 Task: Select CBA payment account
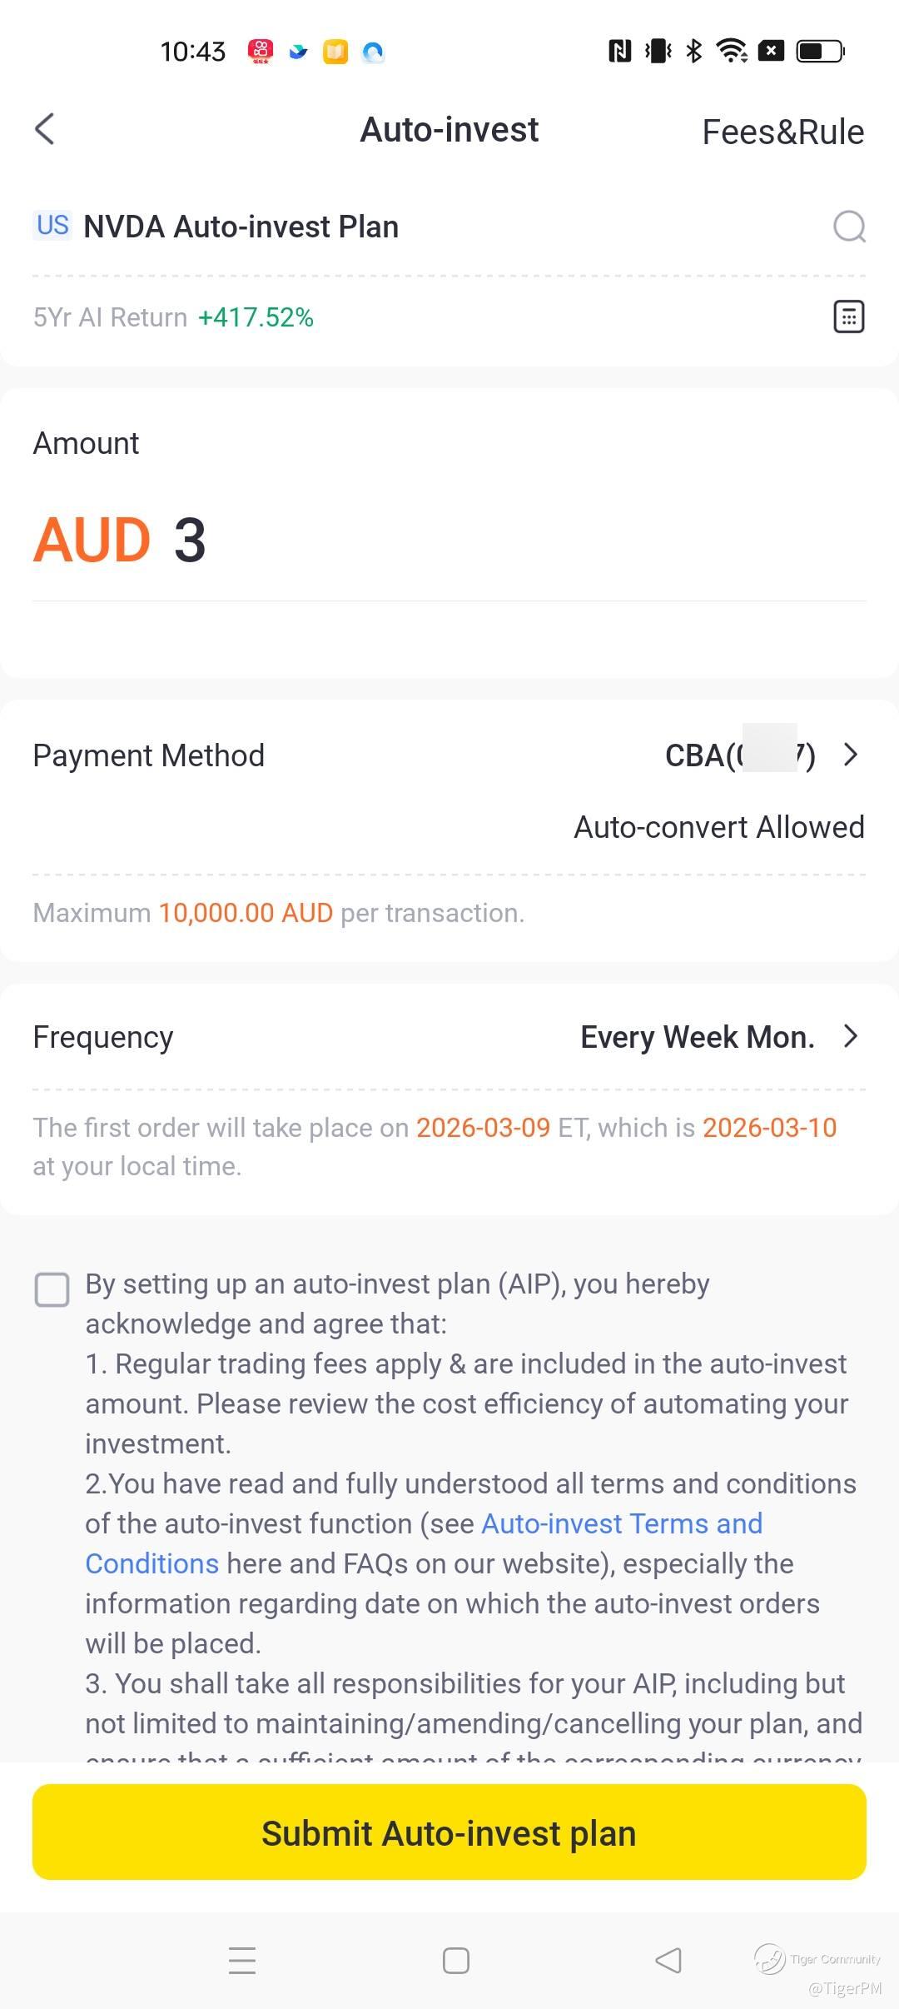[x=740, y=755]
